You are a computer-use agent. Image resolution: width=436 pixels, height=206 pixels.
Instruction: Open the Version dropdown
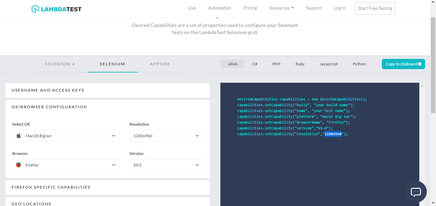click(166, 165)
